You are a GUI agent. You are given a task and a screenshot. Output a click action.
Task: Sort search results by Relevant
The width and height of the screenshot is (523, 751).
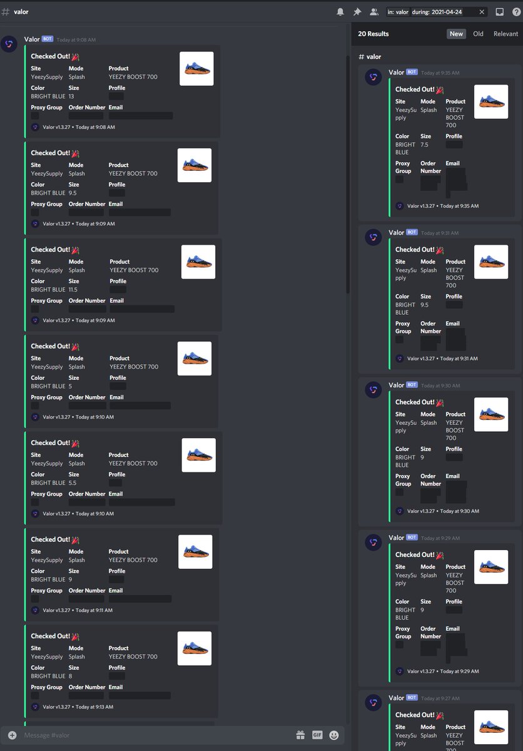(x=506, y=34)
